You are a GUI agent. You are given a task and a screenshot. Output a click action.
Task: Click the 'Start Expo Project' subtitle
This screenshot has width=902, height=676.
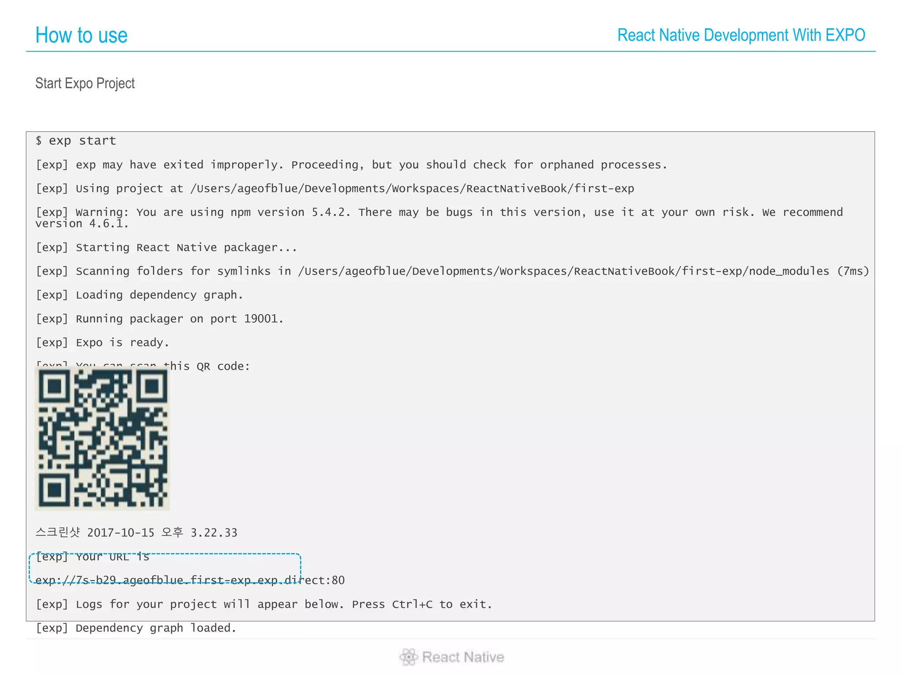pos(85,83)
